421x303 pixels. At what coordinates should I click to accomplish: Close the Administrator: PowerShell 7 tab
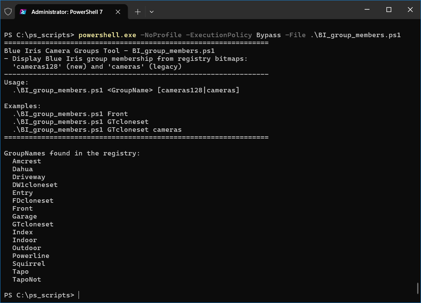[x=118, y=12]
